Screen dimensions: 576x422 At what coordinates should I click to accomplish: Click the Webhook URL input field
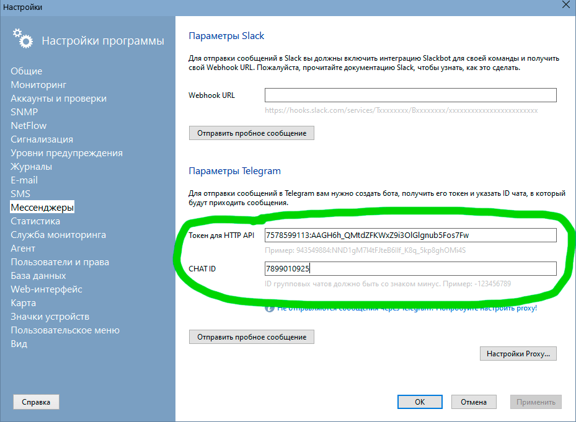pyautogui.click(x=410, y=95)
